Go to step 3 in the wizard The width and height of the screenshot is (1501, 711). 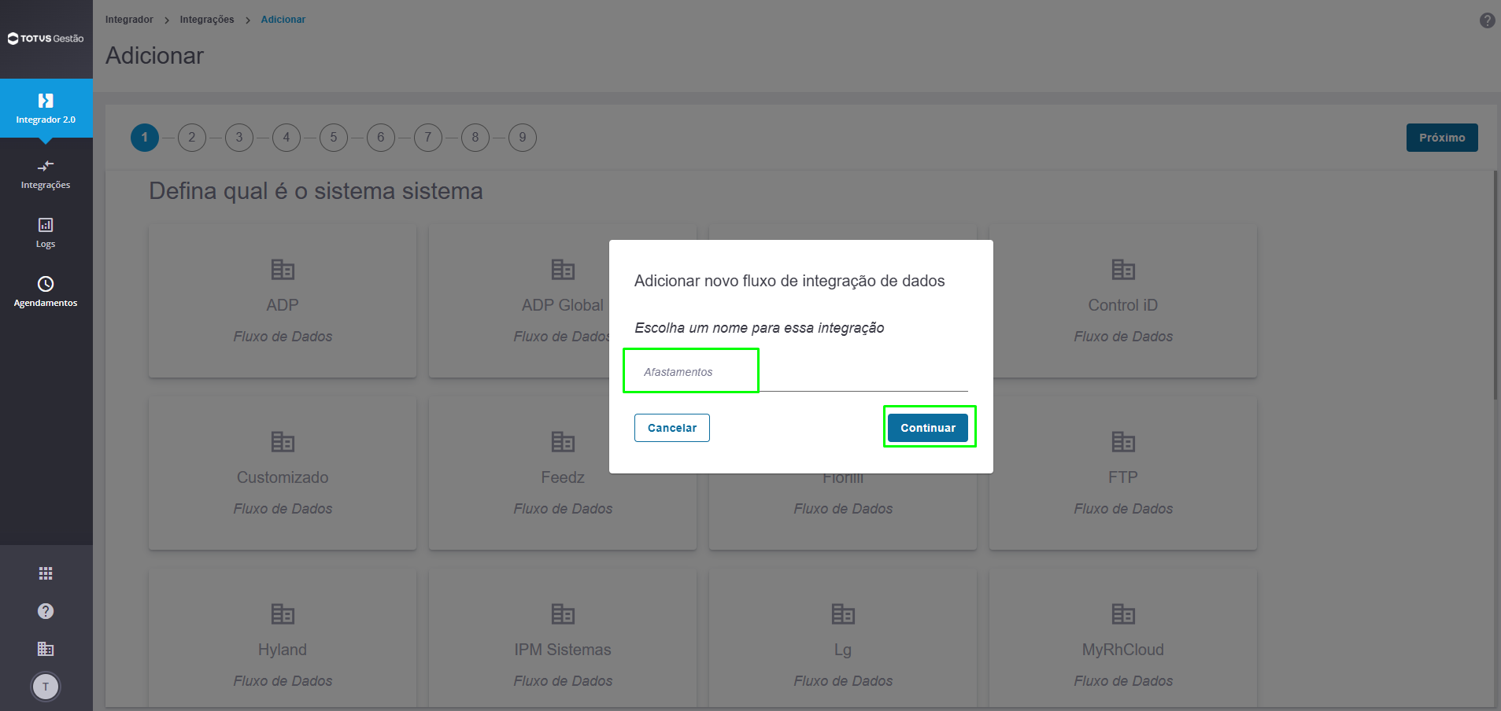click(x=239, y=138)
